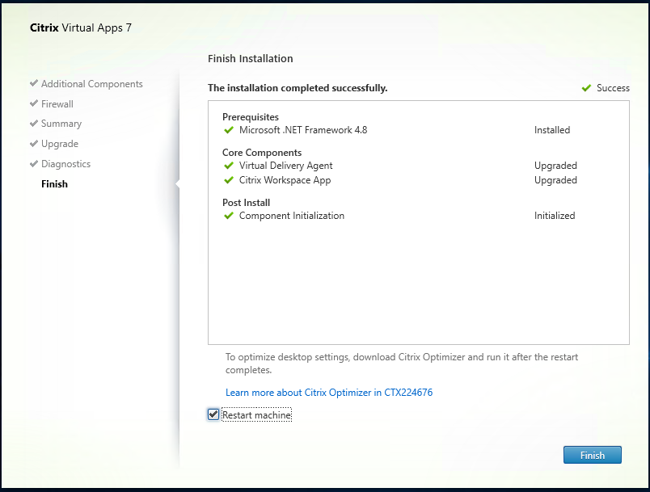Select the Virtual Delivery Agent entry
650x492 pixels.
(285, 166)
